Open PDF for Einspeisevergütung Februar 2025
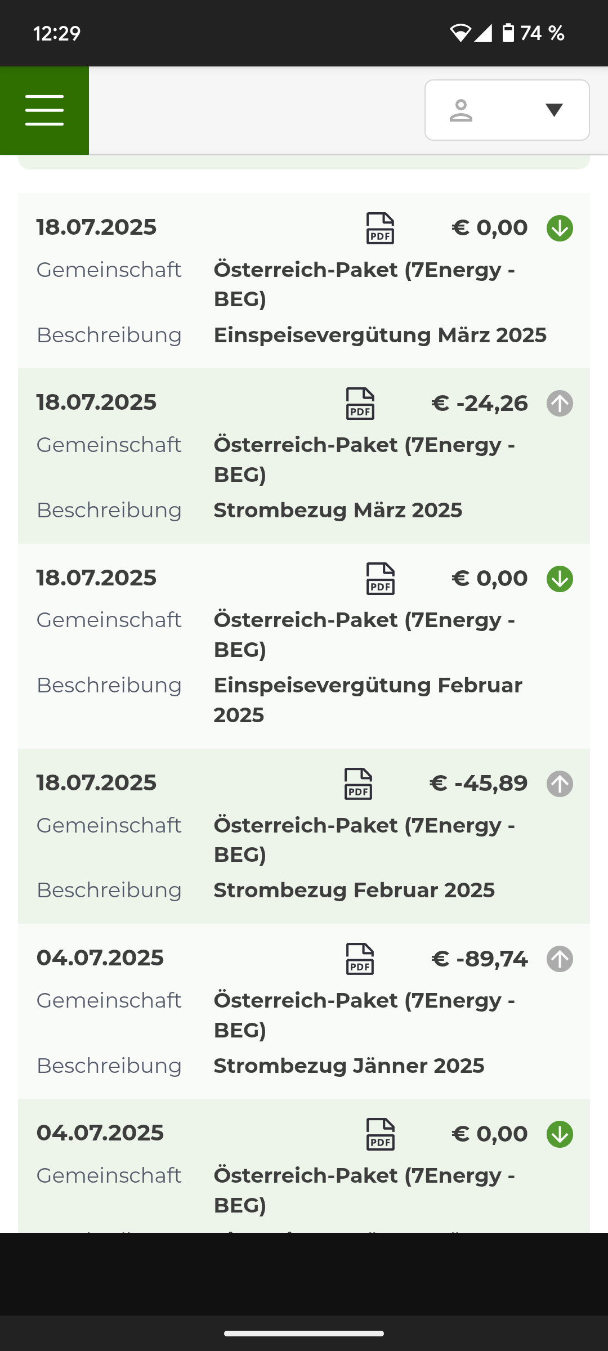Image resolution: width=608 pixels, height=1351 pixels. click(381, 579)
